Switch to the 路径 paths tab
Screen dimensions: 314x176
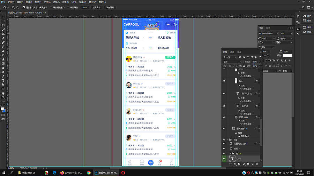tap(239, 52)
